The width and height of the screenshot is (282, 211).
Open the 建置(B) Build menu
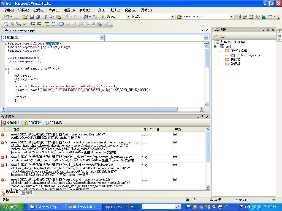click(x=69, y=10)
